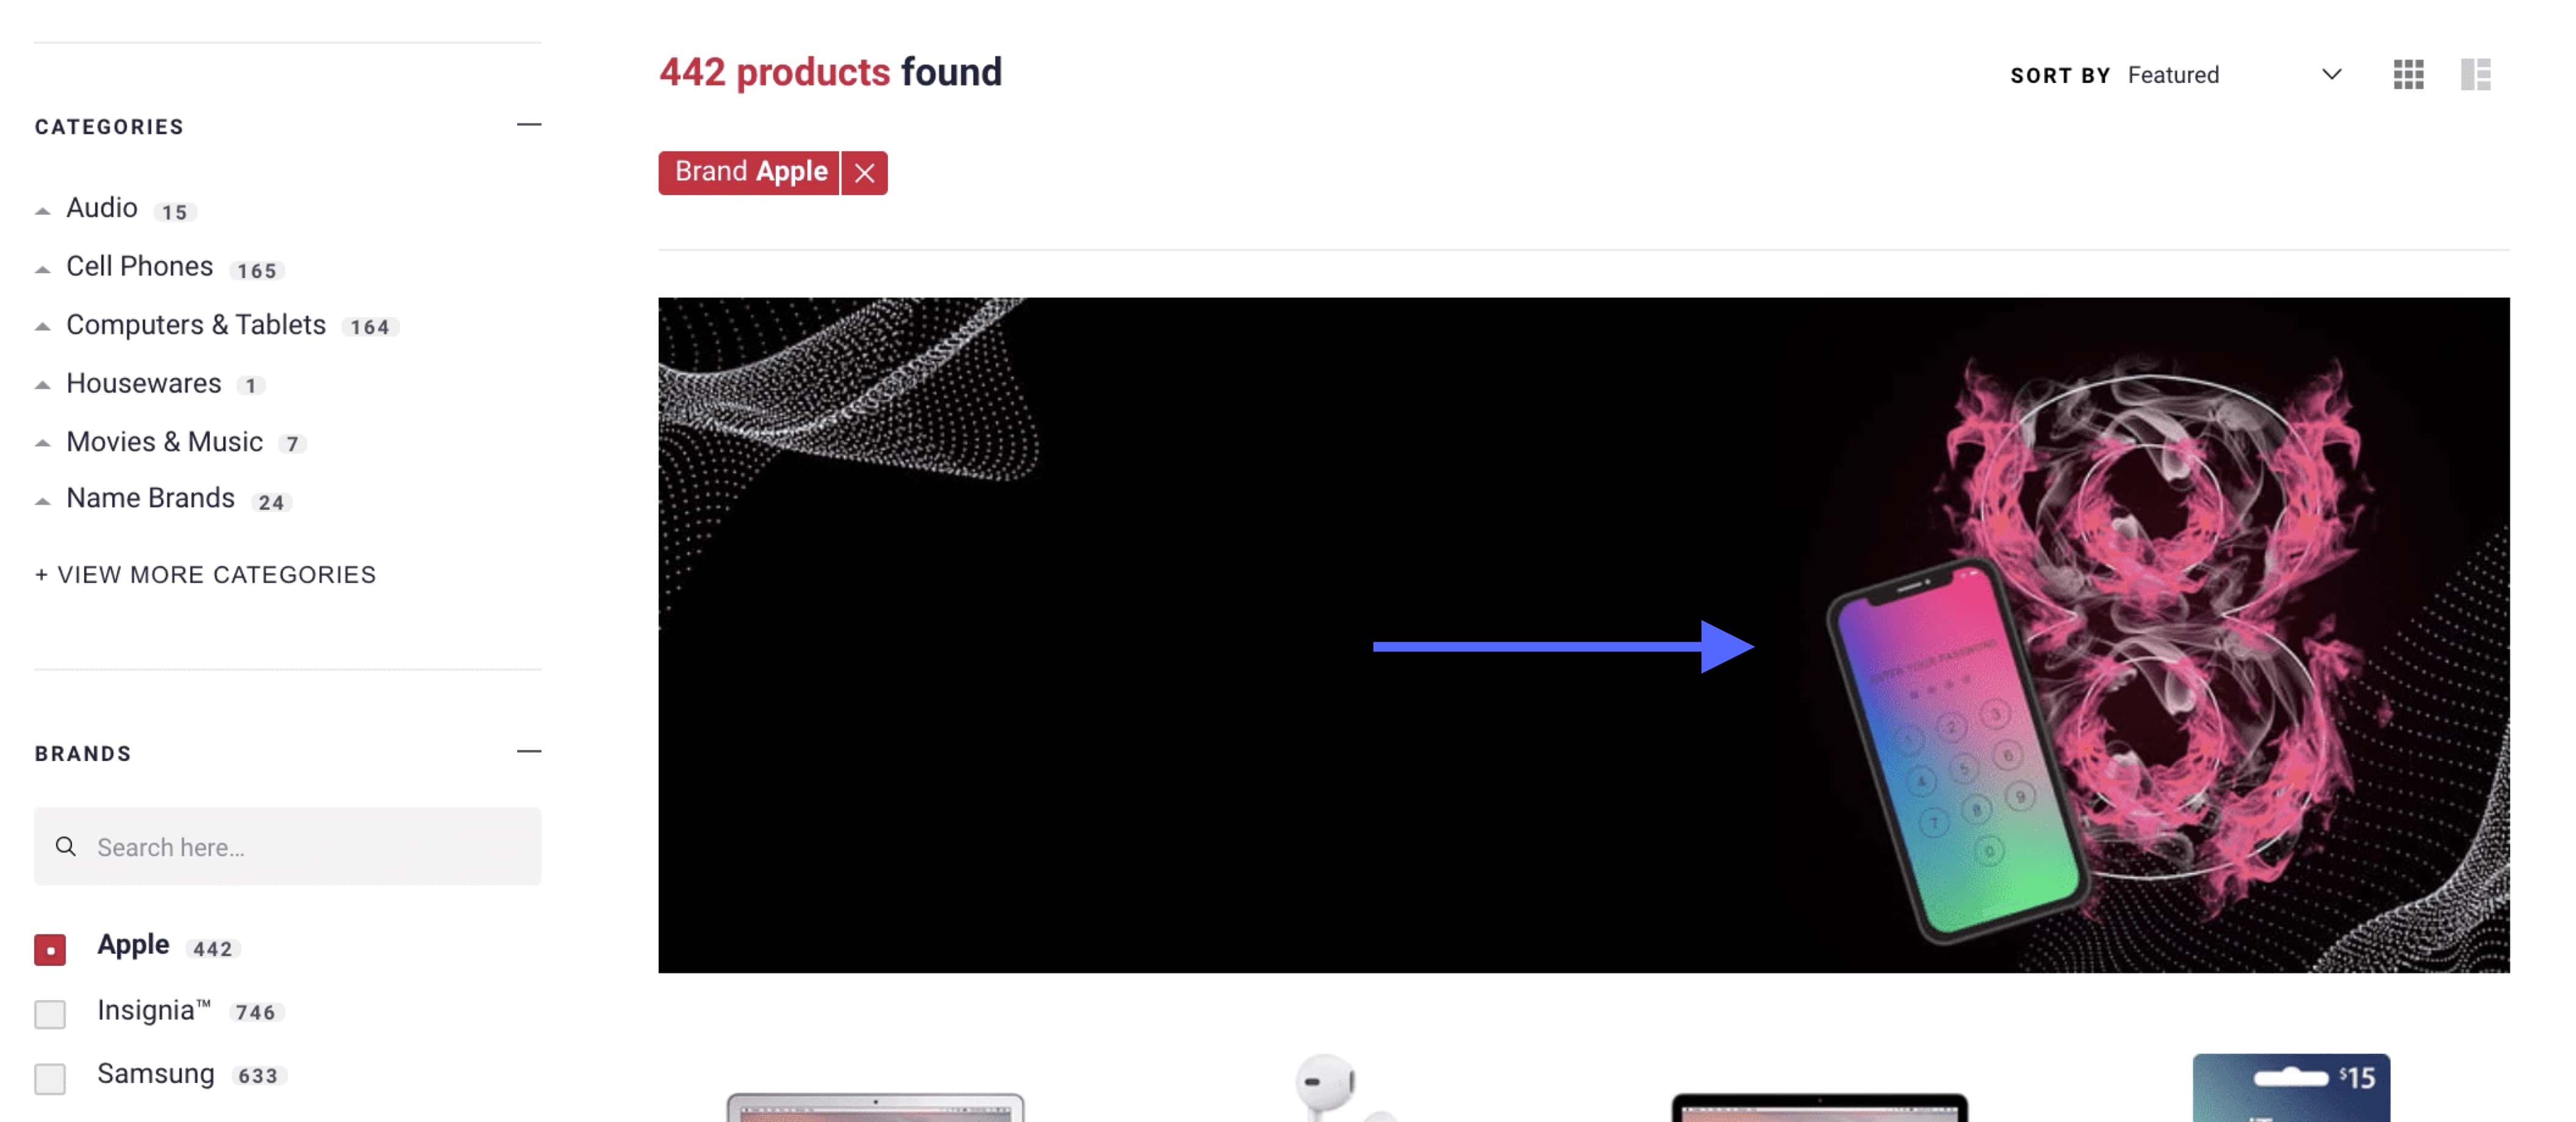Collapse the Cell Phones category

click(40, 265)
